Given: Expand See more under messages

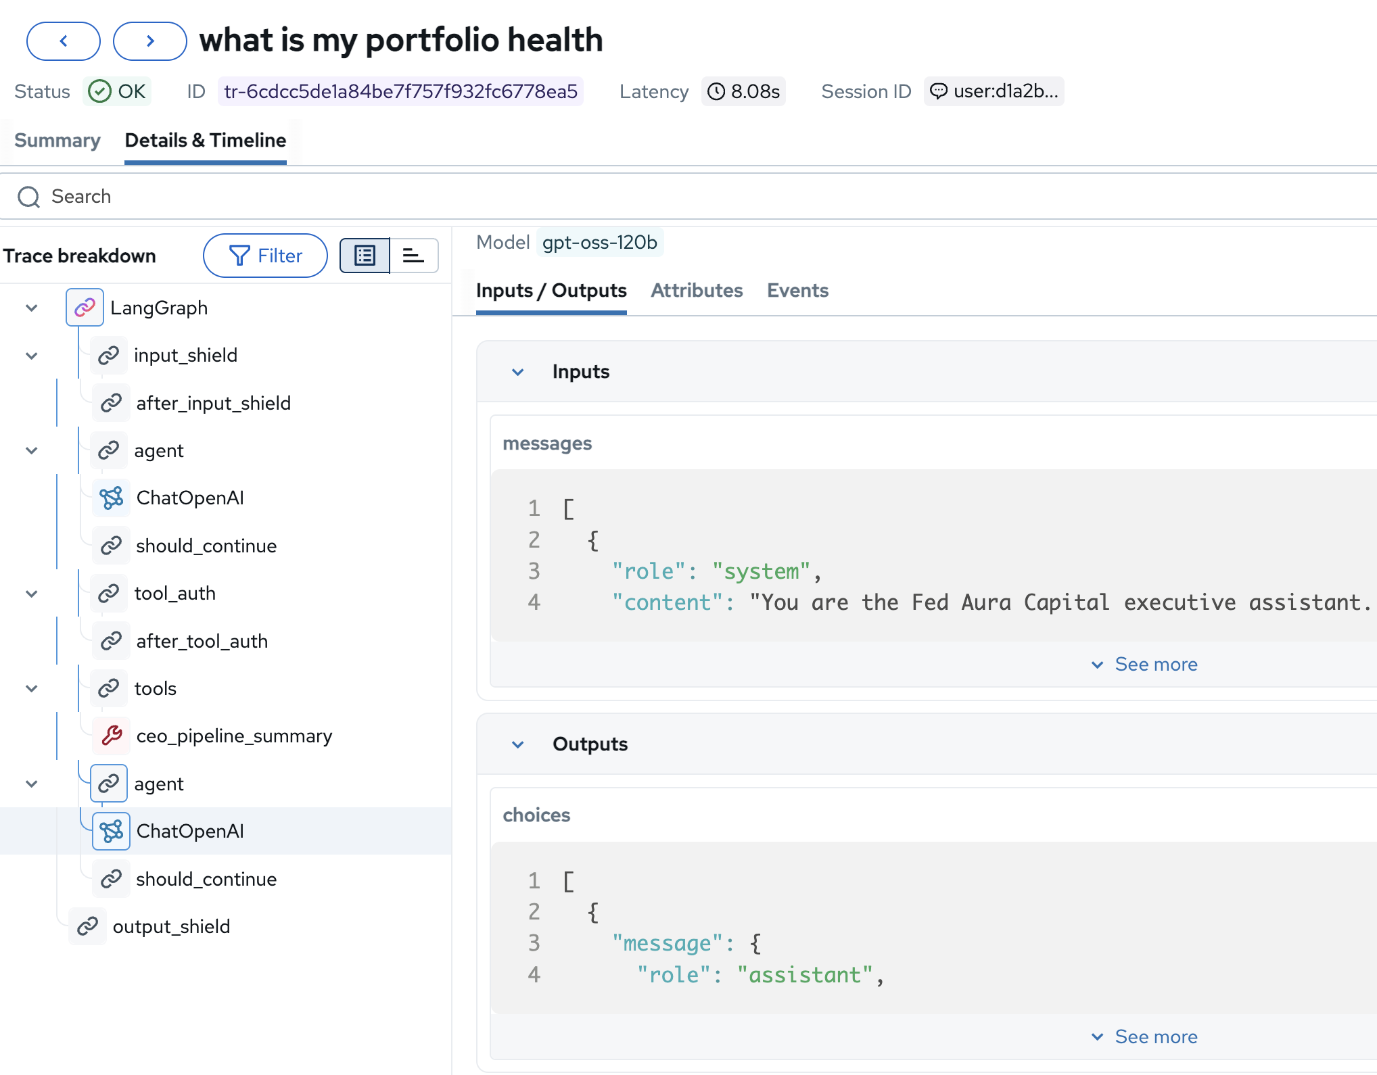Looking at the screenshot, I should tap(1144, 665).
